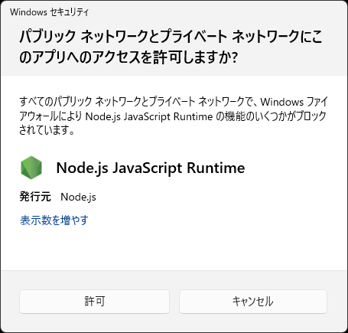The image size is (348, 333).
Task: Allow access with the 許可 button
Action: [94, 302]
